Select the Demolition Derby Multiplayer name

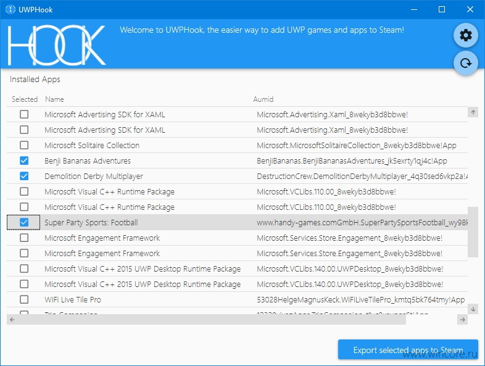[94, 177]
